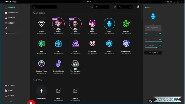Click the Voicemod logo in title bar center
Image resolution: width=185 pixels, height=104 pixels.
(x=89, y=2)
